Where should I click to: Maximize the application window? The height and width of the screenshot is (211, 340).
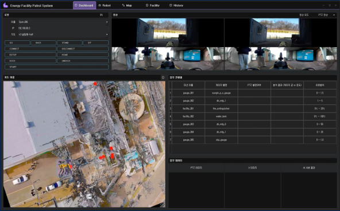coord(330,5)
